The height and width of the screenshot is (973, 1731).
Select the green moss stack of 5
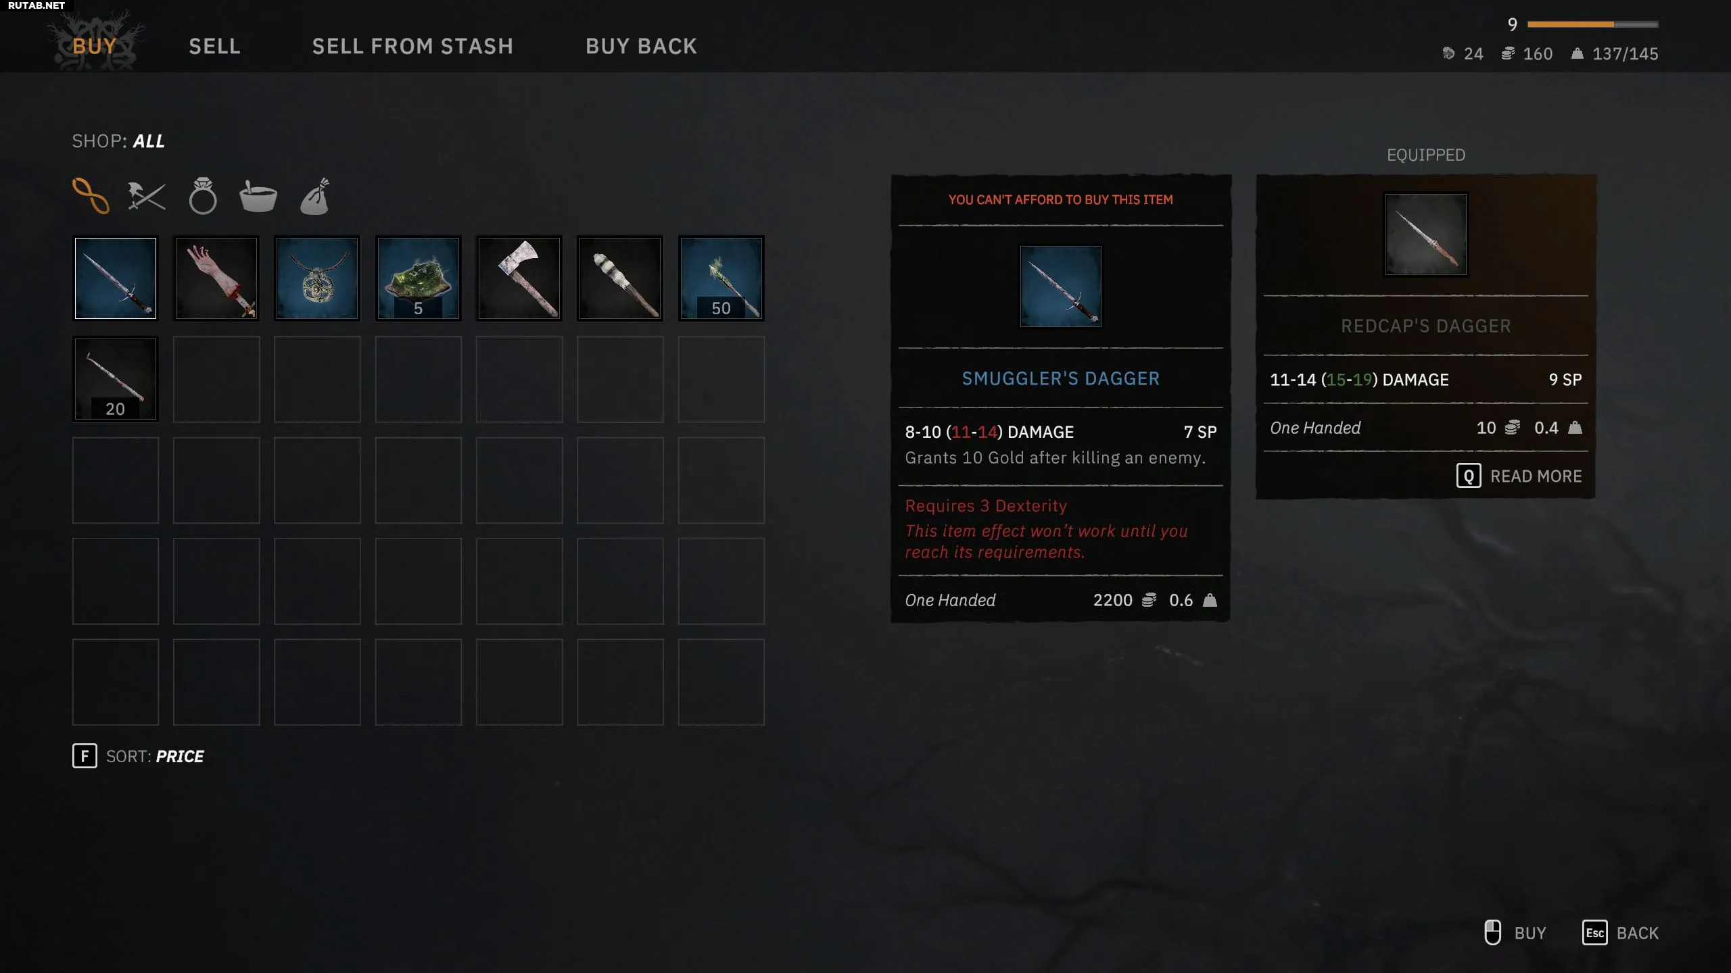pos(419,278)
